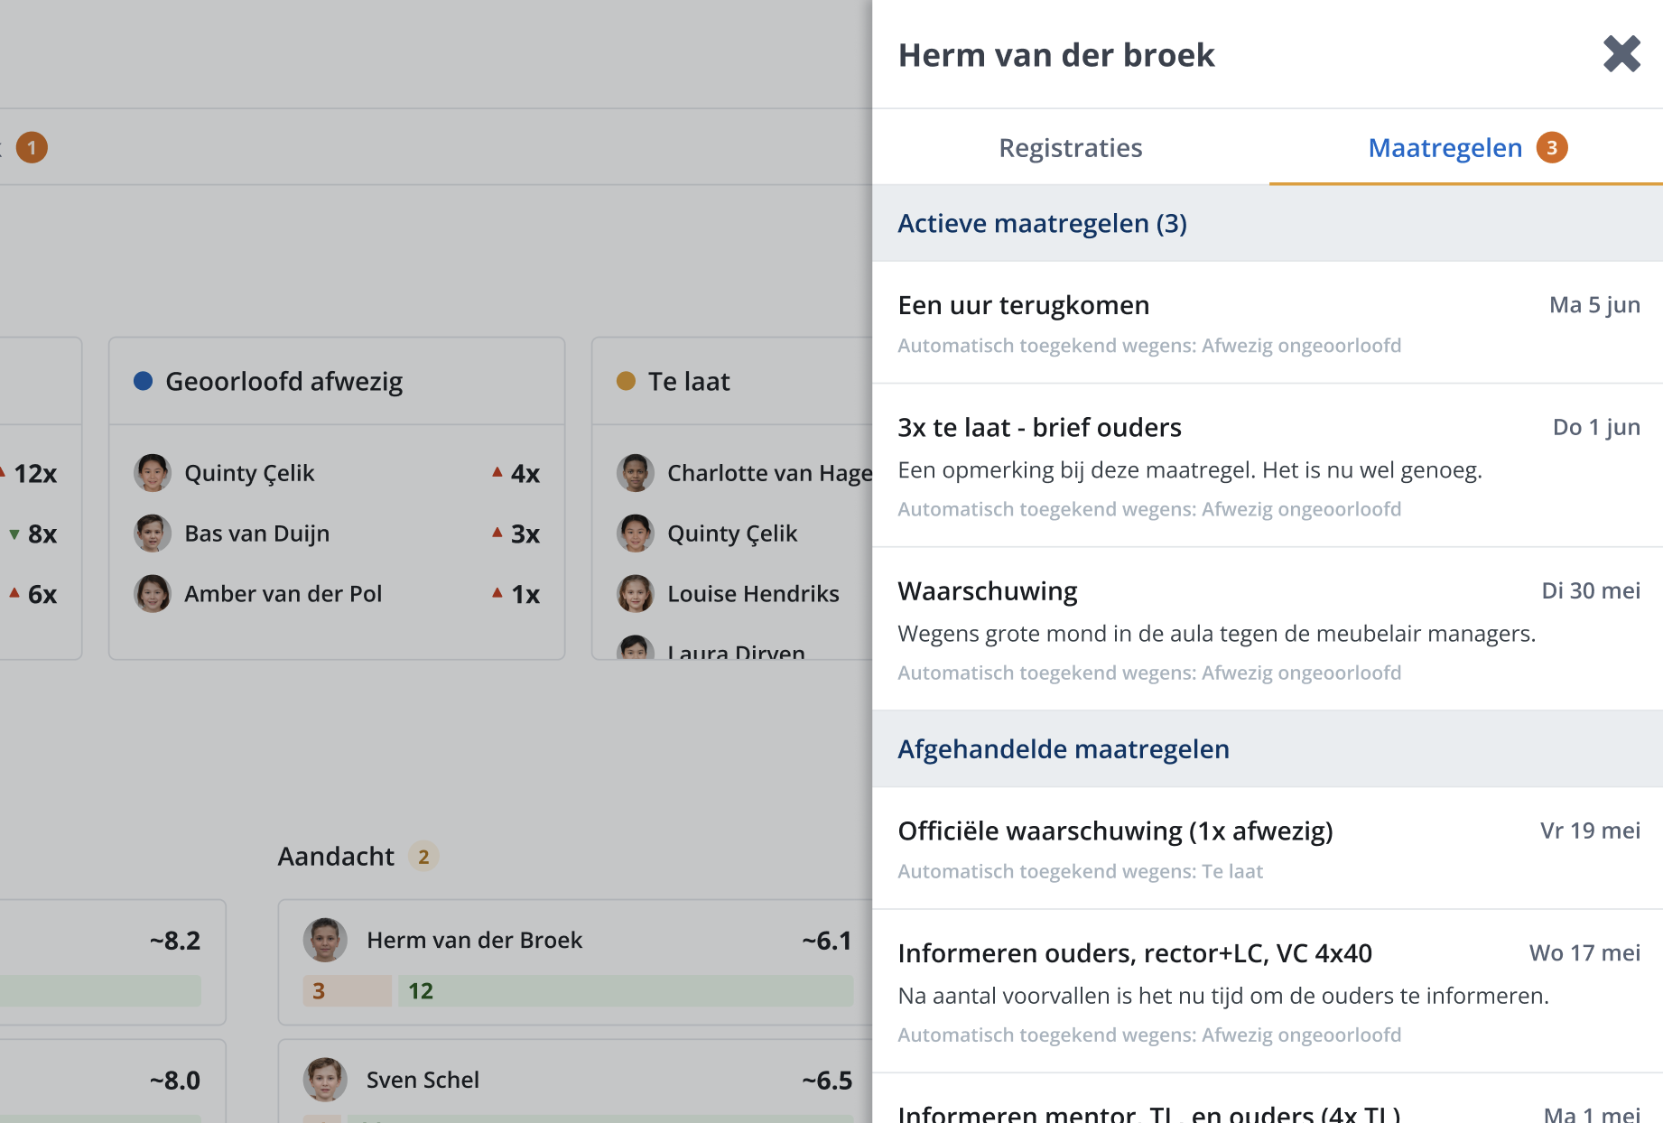
Task: Click Charlotte van Hage's avatar in Te laat
Action: [x=636, y=473]
